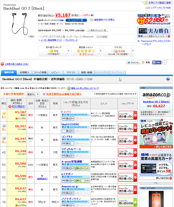Click the ラディカルベース rating bar
The image size is (174, 207).
click(x=76, y=152)
